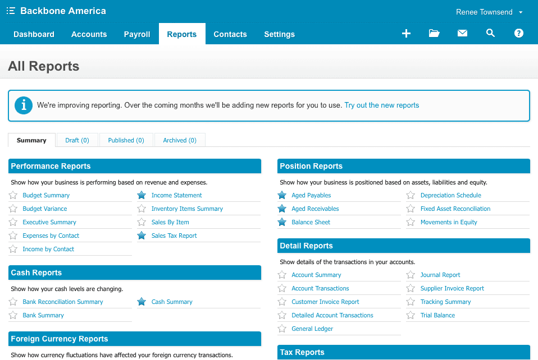This screenshot has width=538, height=360.
Task: Open the Bank Reconciliation Summary link
Action: [x=63, y=302]
